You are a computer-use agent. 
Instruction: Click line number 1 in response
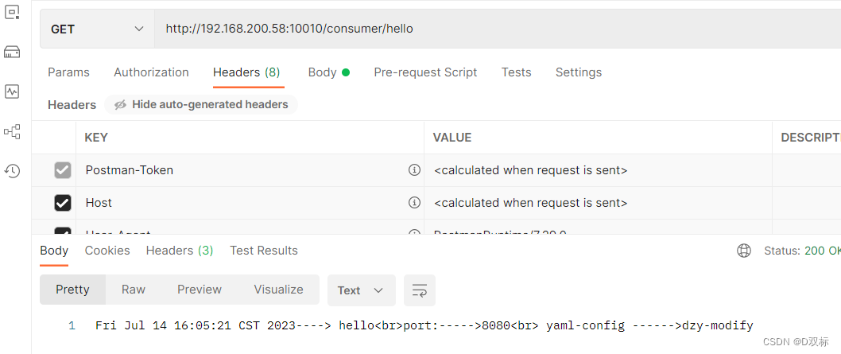[72, 325]
